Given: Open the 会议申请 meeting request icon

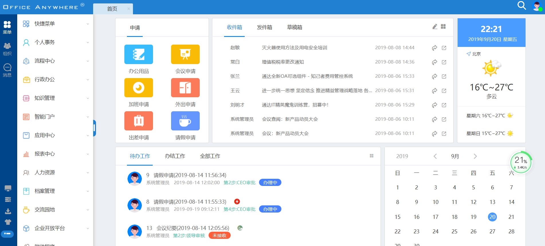Looking at the screenshot, I should click(x=185, y=54).
